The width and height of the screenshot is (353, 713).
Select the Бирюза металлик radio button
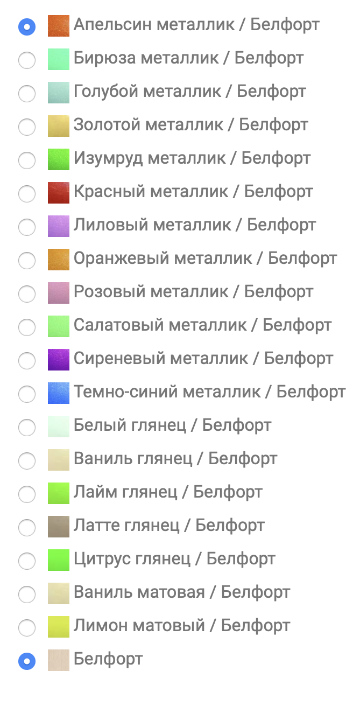[27, 60]
